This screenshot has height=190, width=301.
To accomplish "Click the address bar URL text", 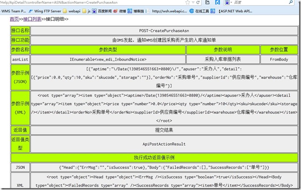I will (58, 2).
